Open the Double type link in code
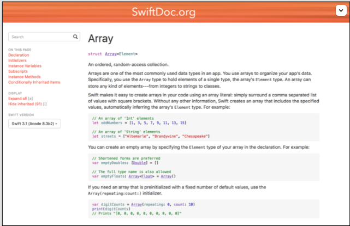Image resolution: width=350 pixels, height=226 pixels. point(139,163)
